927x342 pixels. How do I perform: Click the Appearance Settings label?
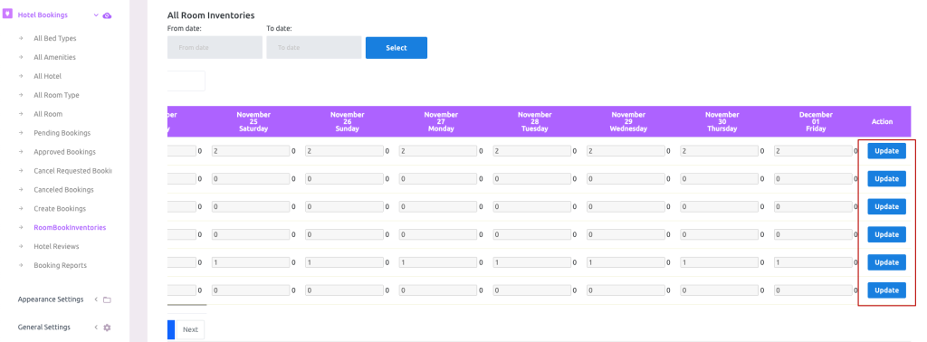(51, 299)
